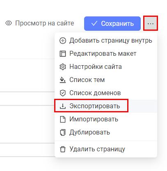Click the eye icon beside Просмотр на сайте
Viewport: 167px width, 171px height.
(9, 23)
